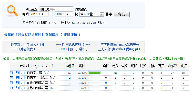This screenshot has height=93, width=192.
Task: Sort by the 搜搜 column arrow
Action: click(x=134, y=68)
